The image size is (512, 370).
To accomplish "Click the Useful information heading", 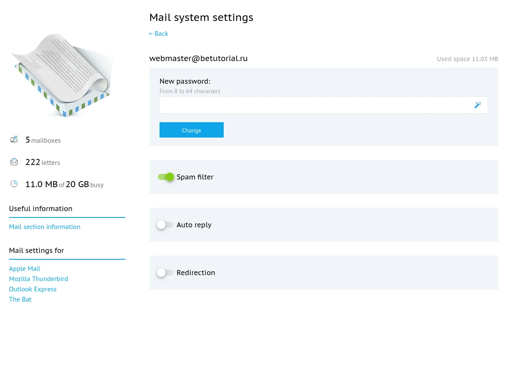I will coord(41,208).
